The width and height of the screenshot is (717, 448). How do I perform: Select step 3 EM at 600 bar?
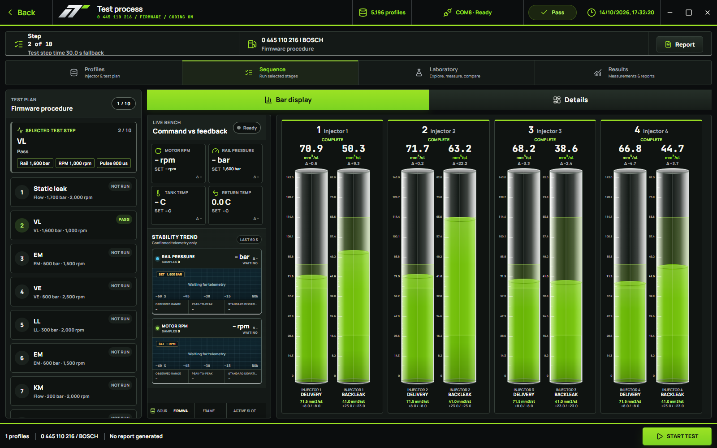pos(73,258)
